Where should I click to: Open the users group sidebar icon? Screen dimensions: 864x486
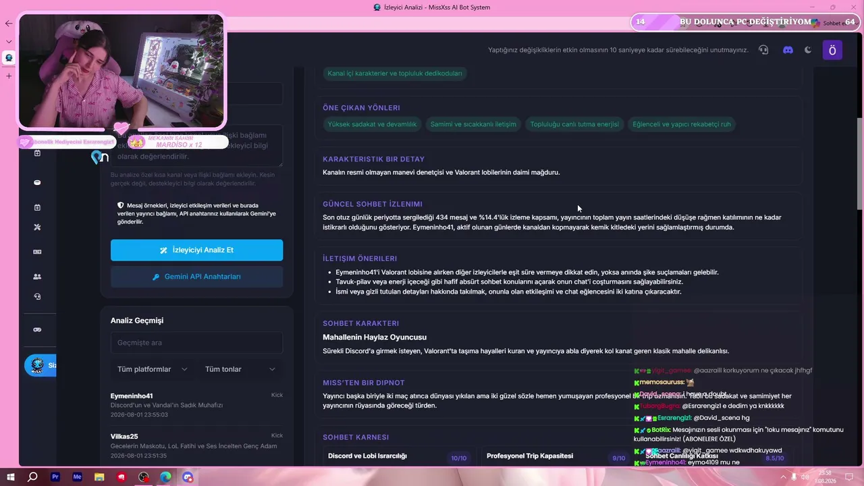click(x=37, y=276)
